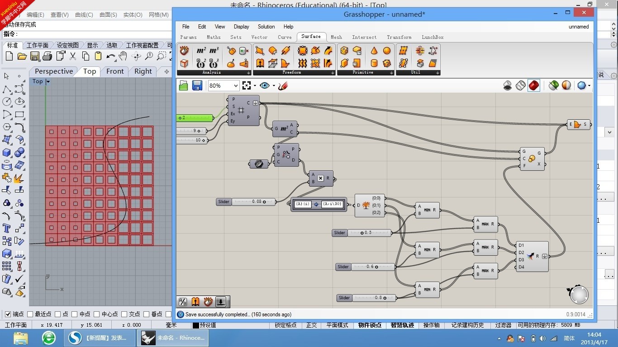Click Rhino Pan hand icon

[123, 56]
